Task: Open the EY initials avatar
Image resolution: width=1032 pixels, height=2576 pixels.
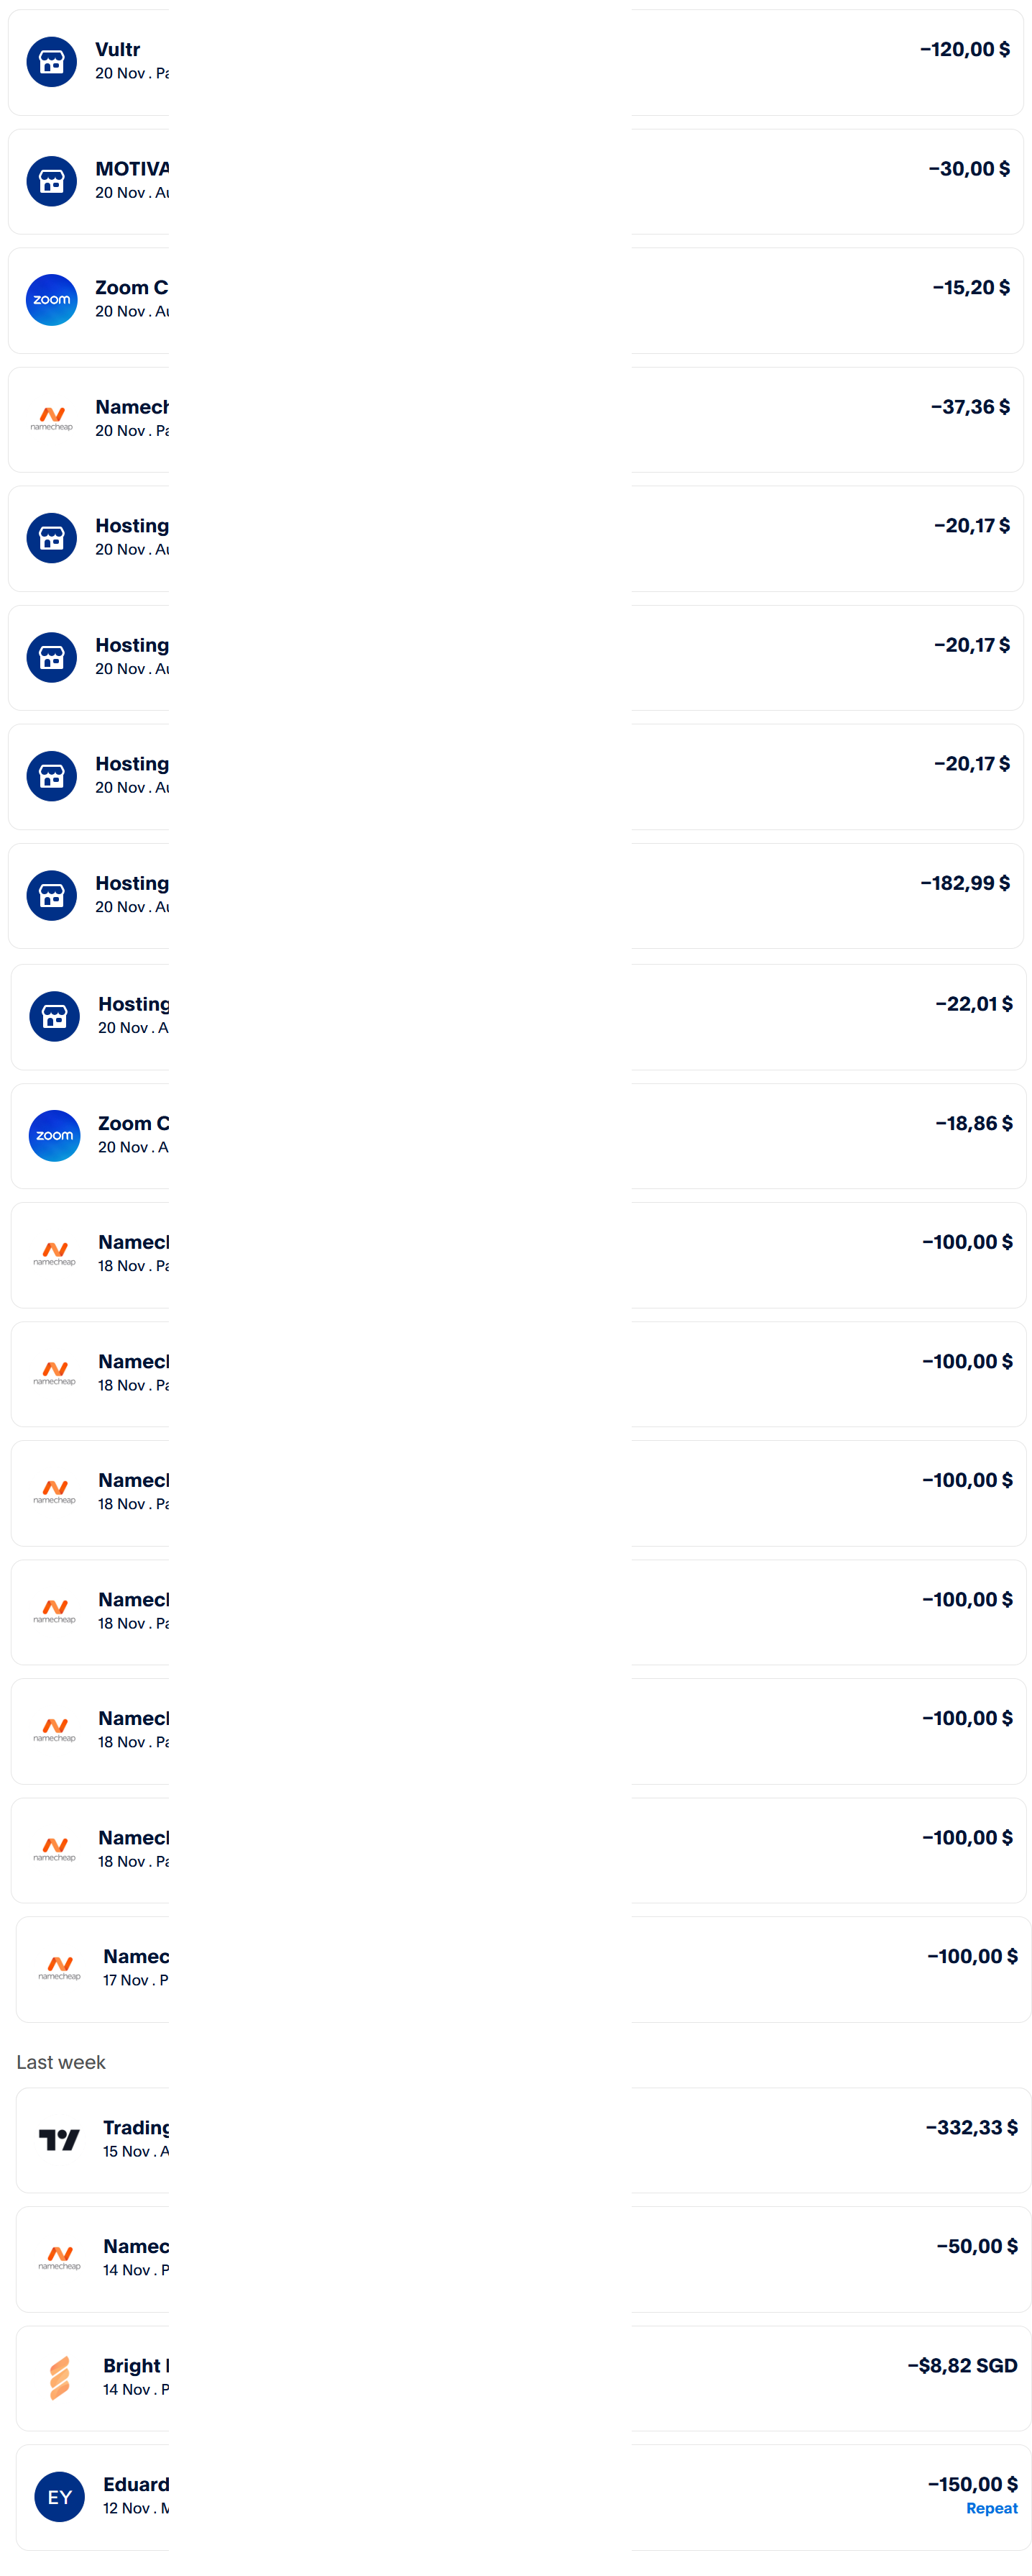Action: pos(59,2496)
